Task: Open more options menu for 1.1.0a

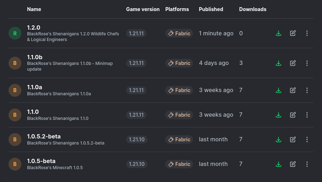Action: 307,90
